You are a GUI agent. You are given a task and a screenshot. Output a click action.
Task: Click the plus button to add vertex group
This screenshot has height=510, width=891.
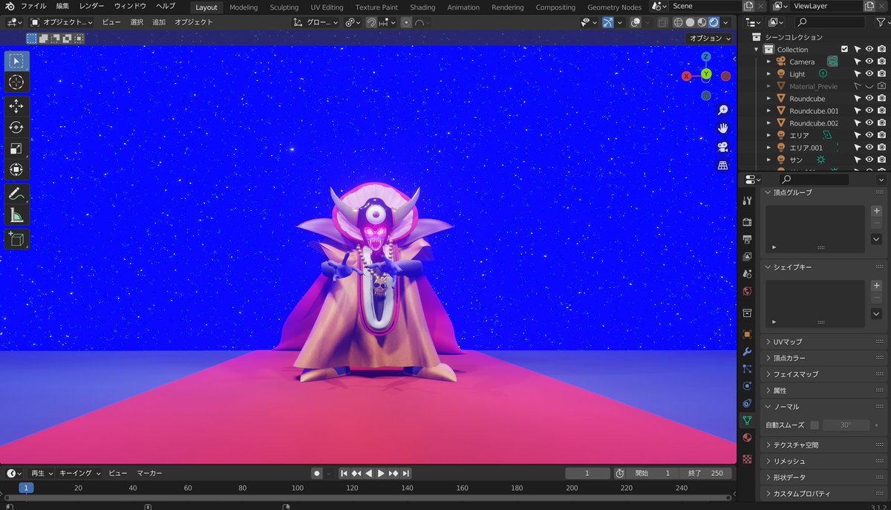pyautogui.click(x=876, y=211)
